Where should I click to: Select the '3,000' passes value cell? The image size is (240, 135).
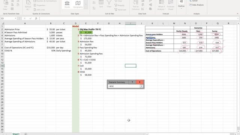pyautogui.click(x=51, y=33)
